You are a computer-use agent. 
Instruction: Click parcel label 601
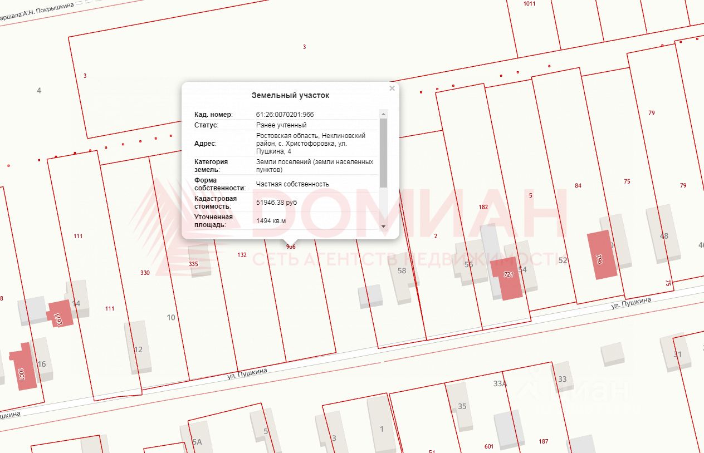pos(489,446)
